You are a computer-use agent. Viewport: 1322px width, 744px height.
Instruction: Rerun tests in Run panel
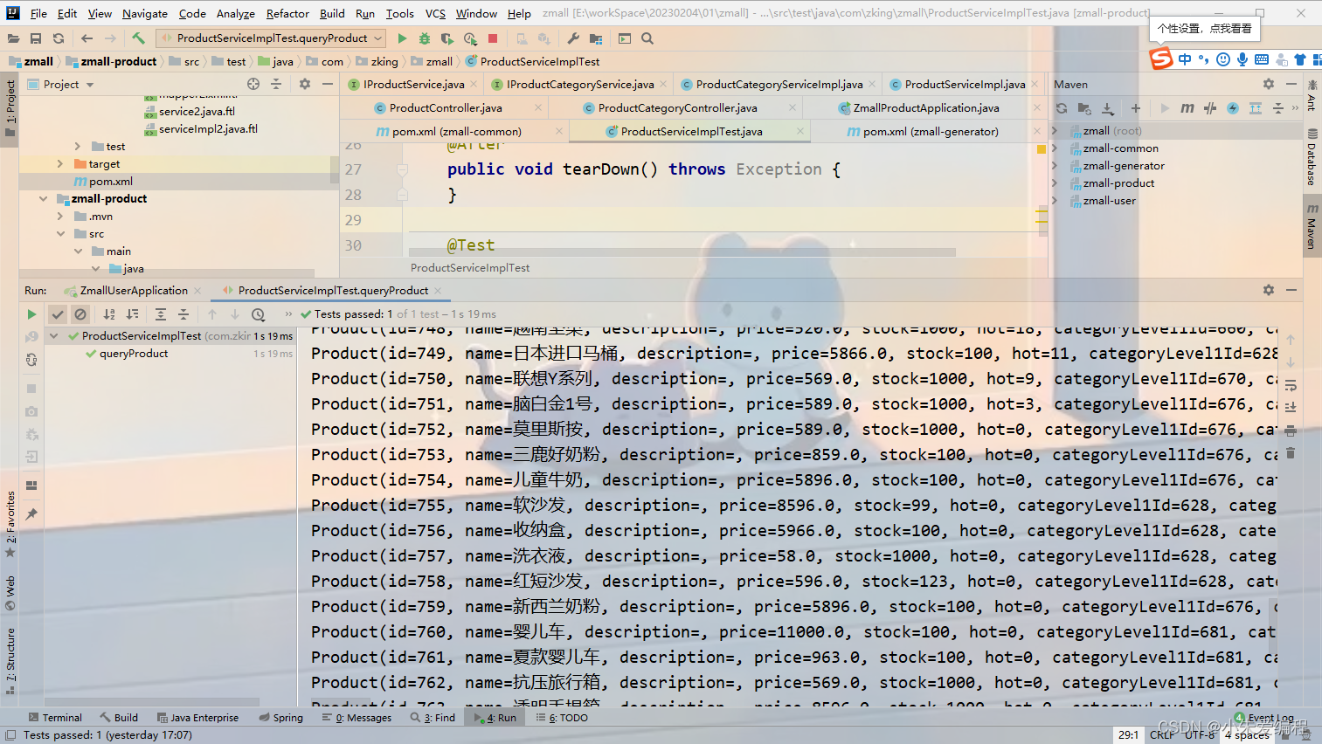pos(31,314)
